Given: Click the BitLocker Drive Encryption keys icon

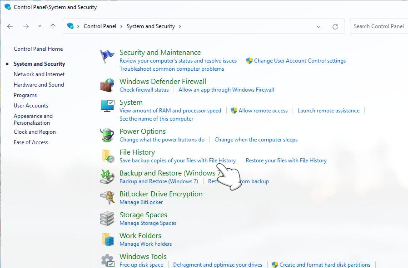Looking at the screenshot, I should [107, 198].
